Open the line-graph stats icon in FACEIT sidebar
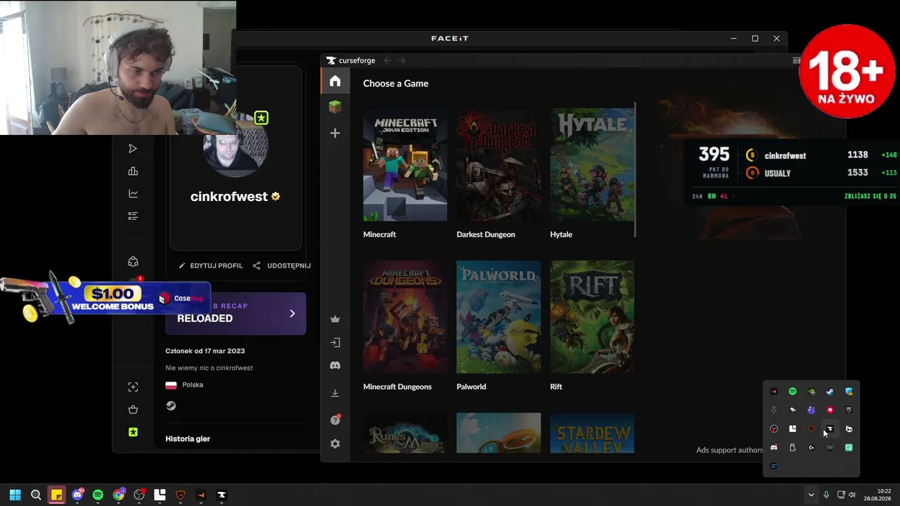 coord(133,193)
